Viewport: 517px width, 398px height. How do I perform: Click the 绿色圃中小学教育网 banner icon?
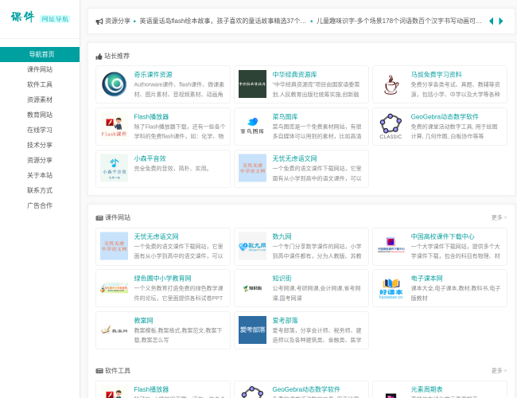pyautogui.click(x=114, y=288)
